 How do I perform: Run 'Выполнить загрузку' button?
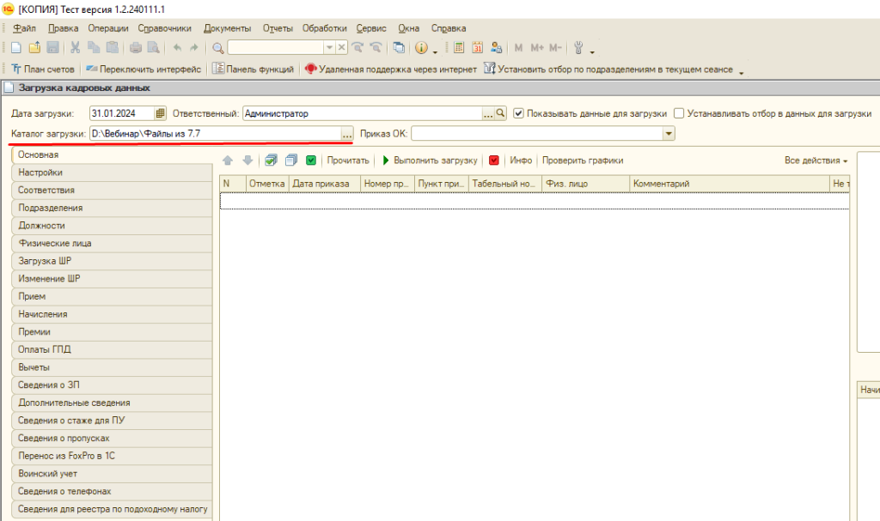[430, 161]
